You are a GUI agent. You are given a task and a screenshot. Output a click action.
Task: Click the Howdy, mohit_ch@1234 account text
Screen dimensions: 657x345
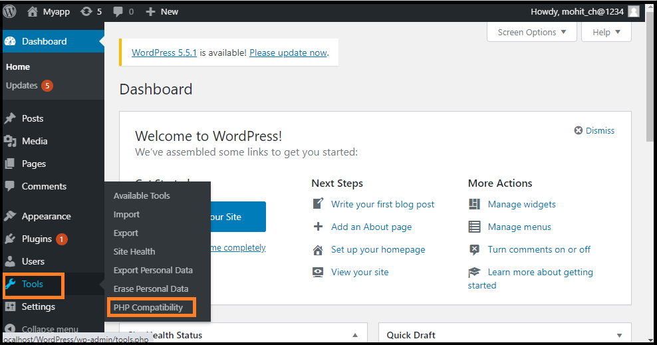tap(577, 12)
